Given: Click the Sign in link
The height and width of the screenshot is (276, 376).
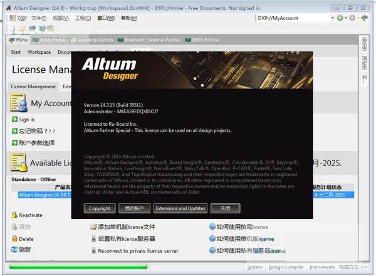Looking at the screenshot, I should coord(26,120).
